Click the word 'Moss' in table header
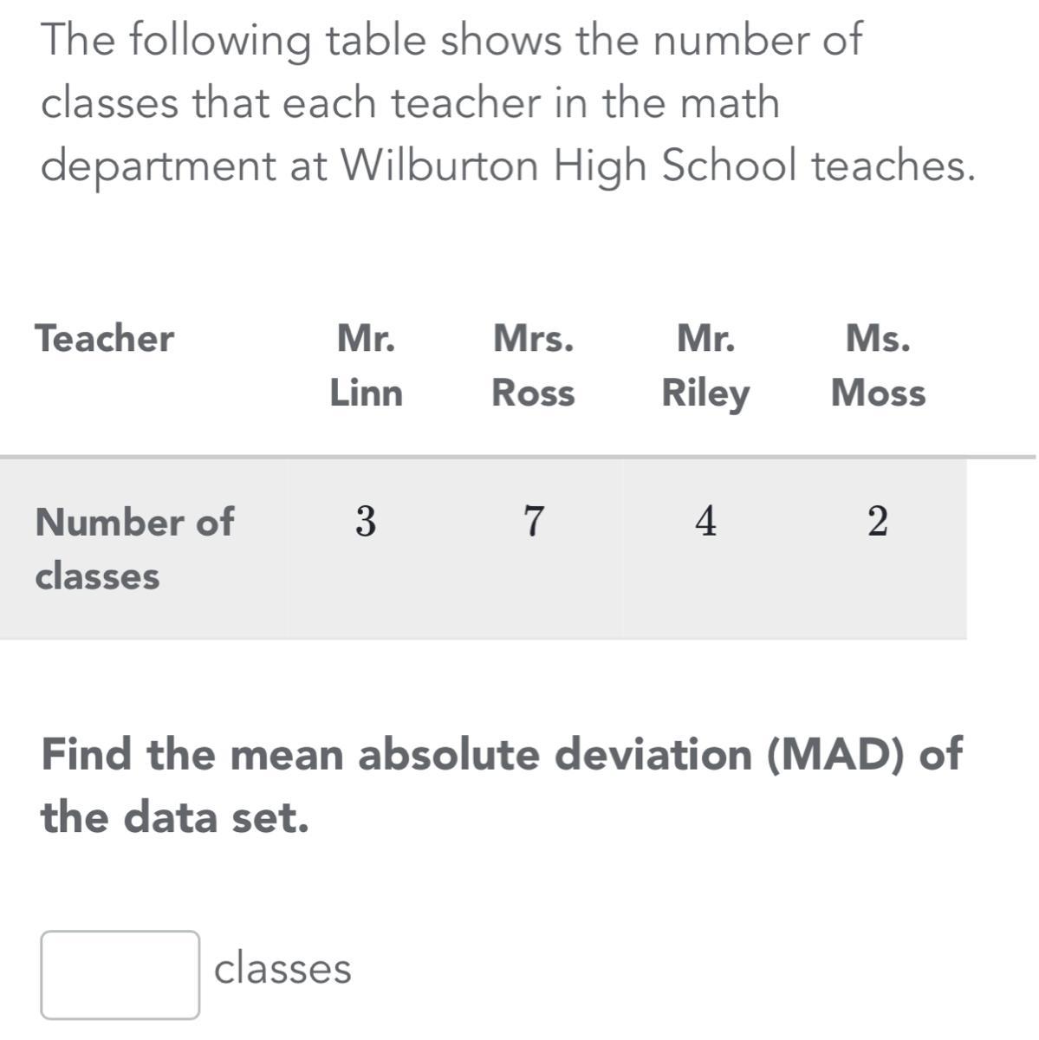Screen dimensions: 1039x1040 [878, 393]
